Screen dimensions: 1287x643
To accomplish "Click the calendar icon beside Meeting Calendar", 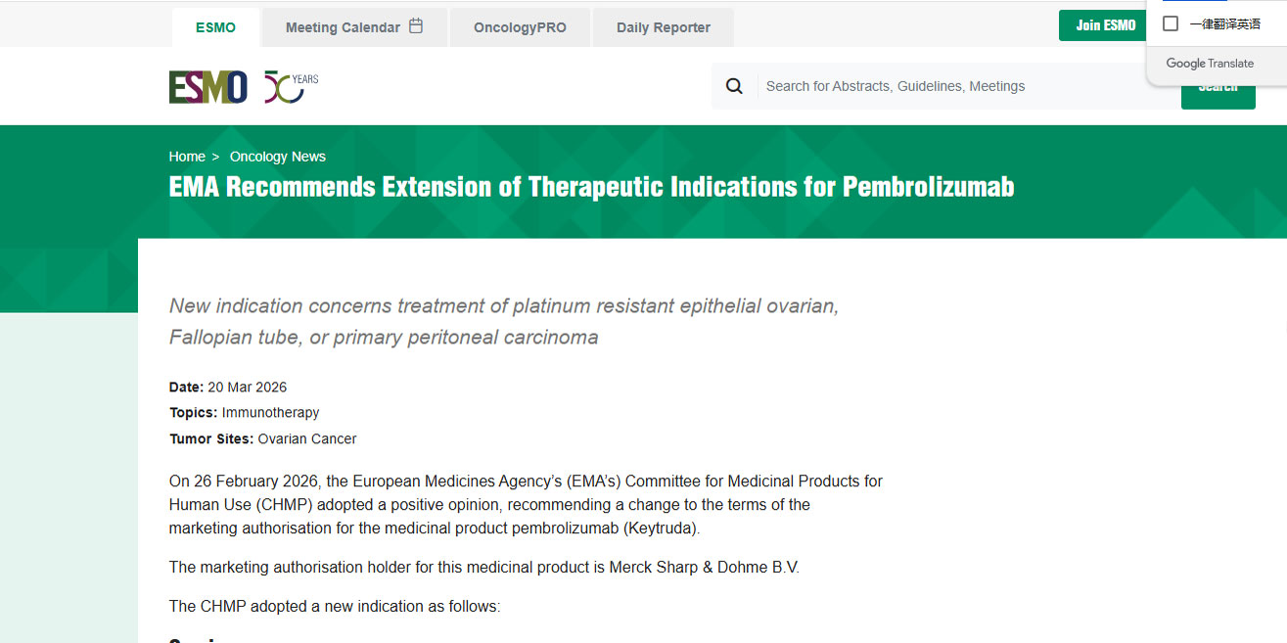I will tap(416, 26).
